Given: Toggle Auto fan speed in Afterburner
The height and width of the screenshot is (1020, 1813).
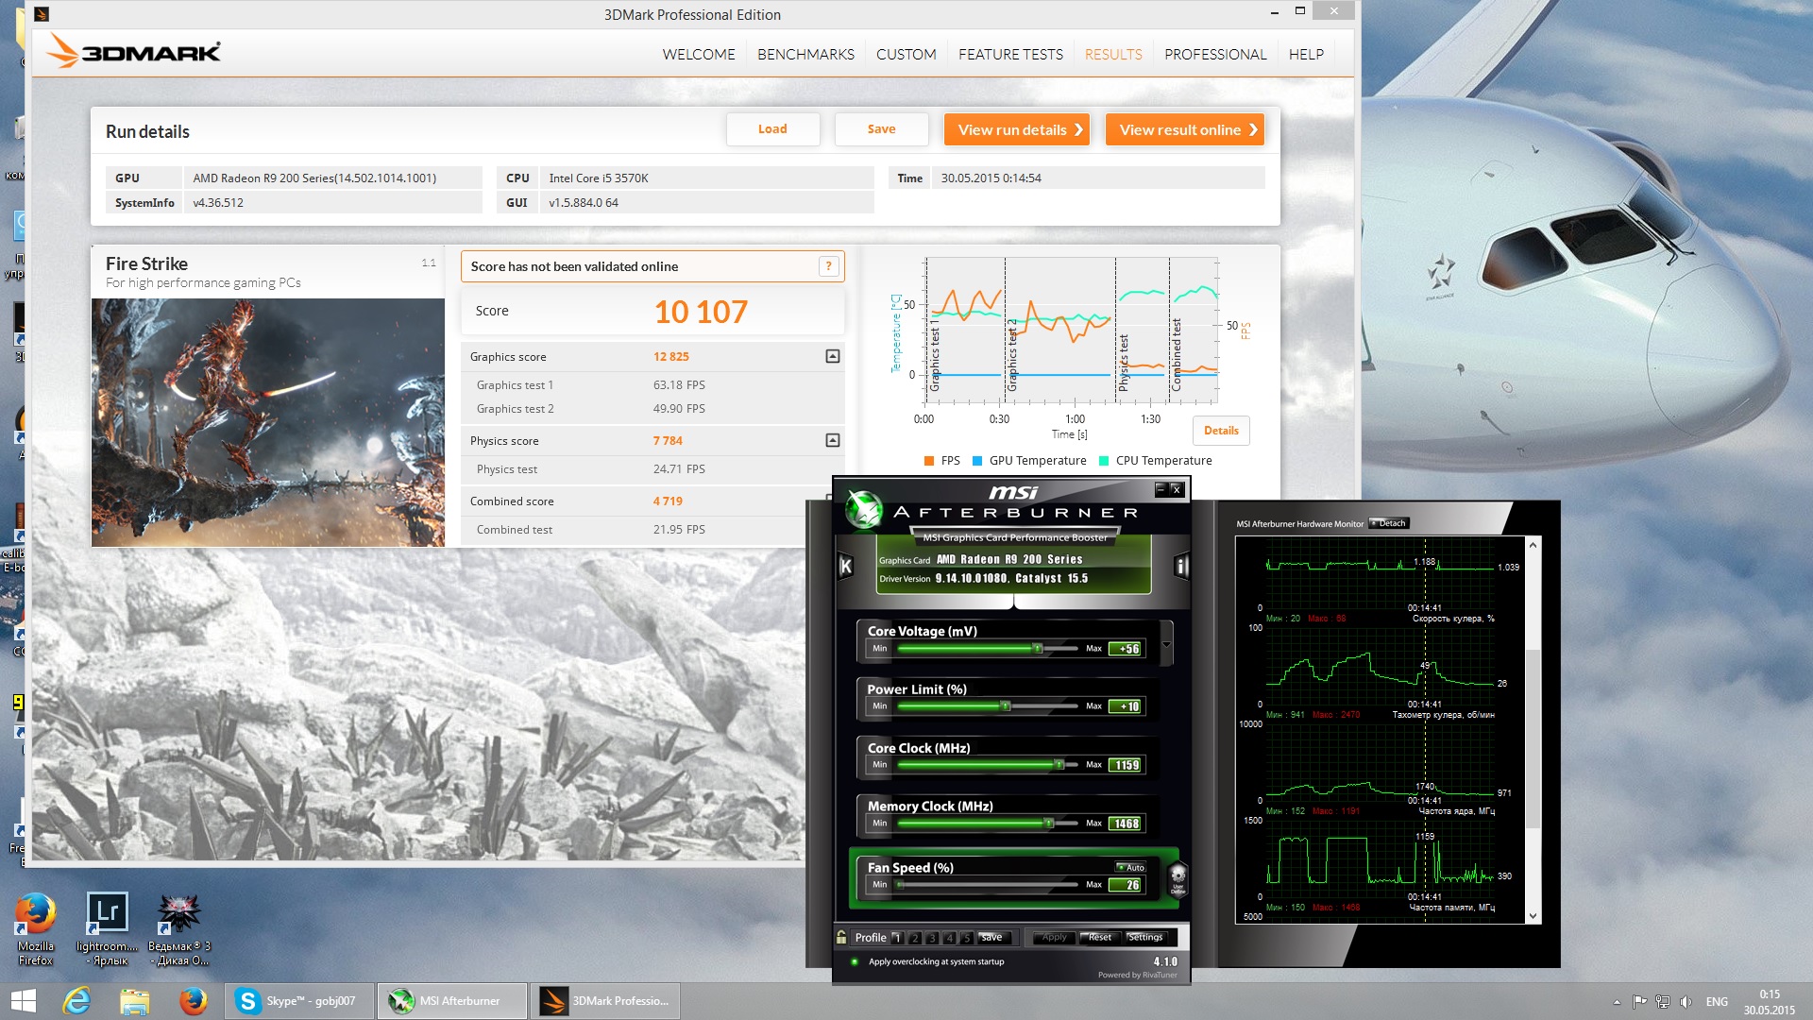Looking at the screenshot, I should pos(1130,867).
